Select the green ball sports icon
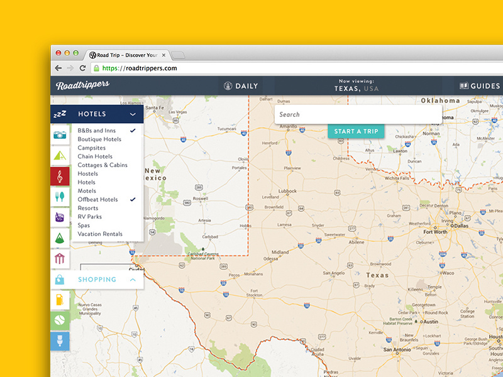503x377 pixels. pos(60,320)
